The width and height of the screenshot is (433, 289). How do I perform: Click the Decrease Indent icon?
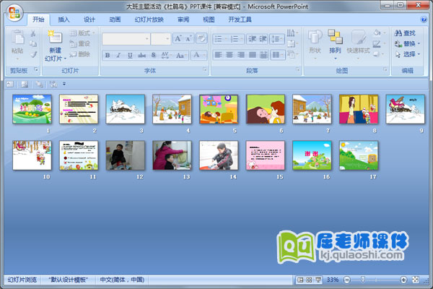click(252, 39)
